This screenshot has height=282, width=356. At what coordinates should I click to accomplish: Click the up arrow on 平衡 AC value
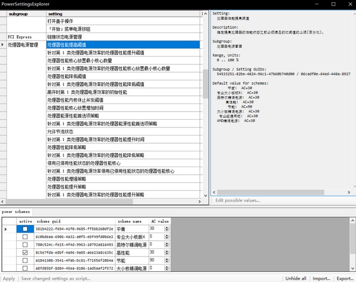[x=167, y=227]
